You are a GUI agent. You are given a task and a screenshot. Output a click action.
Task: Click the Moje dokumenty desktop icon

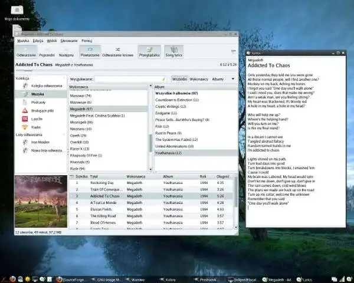17,13
